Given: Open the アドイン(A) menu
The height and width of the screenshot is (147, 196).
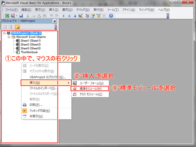Looking at the screenshot, I should 129,10.
